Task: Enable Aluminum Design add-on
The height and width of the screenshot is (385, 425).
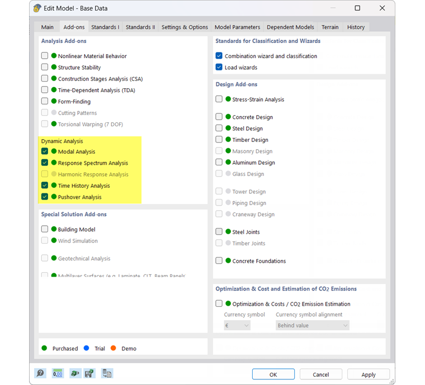Action: coord(219,162)
